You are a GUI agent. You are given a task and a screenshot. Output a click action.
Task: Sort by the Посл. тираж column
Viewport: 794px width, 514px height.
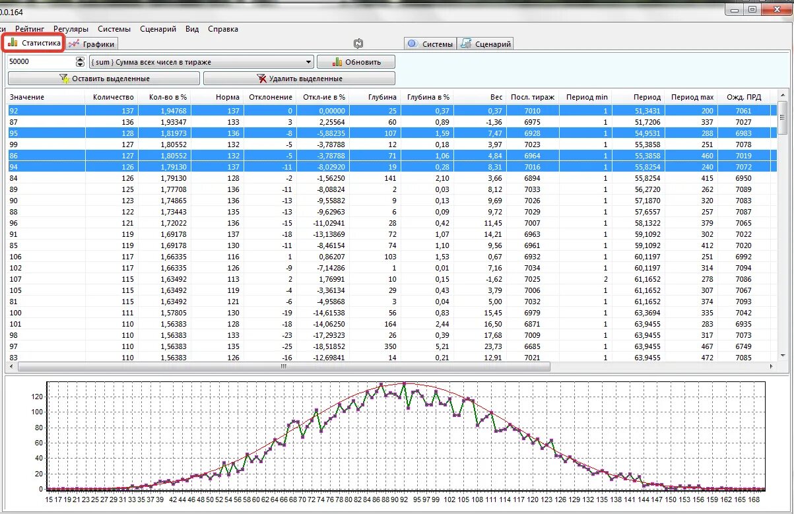533,97
